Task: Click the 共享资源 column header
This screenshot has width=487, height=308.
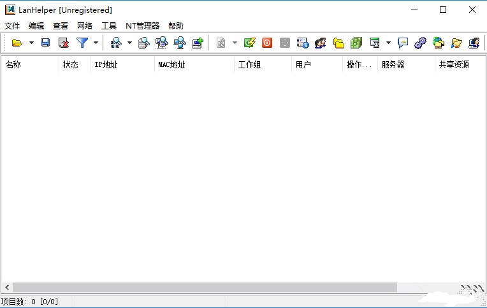Action: [x=460, y=64]
